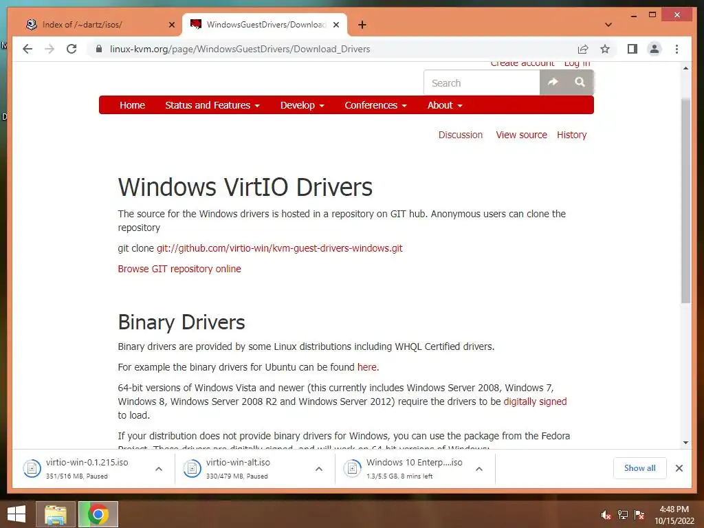This screenshot has height=528, width=704.
Task: Expand the Develop menu
Action: coord(302,105)
